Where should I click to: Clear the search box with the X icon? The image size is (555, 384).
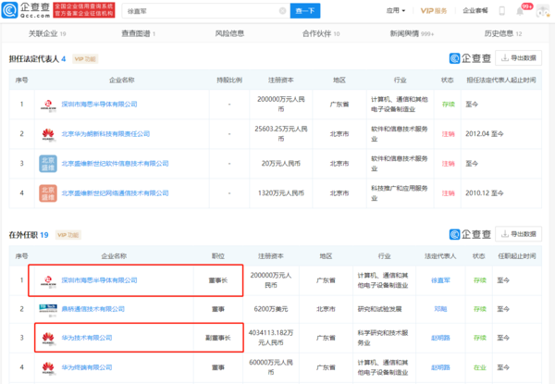pos(282,11)
